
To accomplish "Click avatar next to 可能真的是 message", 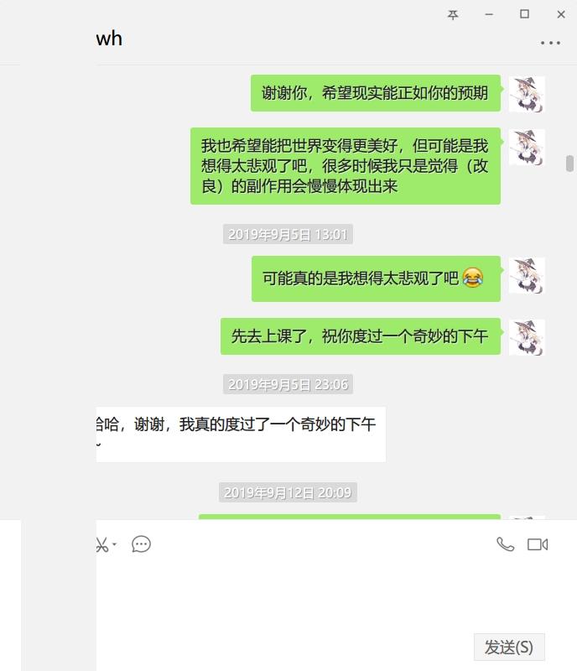I will tap(527, 275).
